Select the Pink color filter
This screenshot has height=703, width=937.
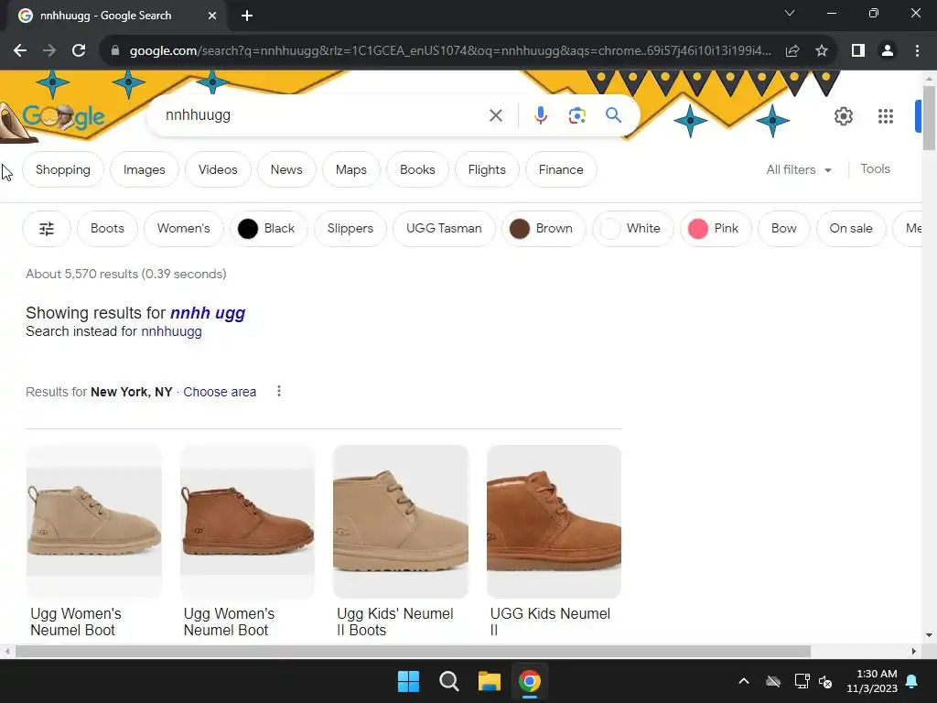716,228
